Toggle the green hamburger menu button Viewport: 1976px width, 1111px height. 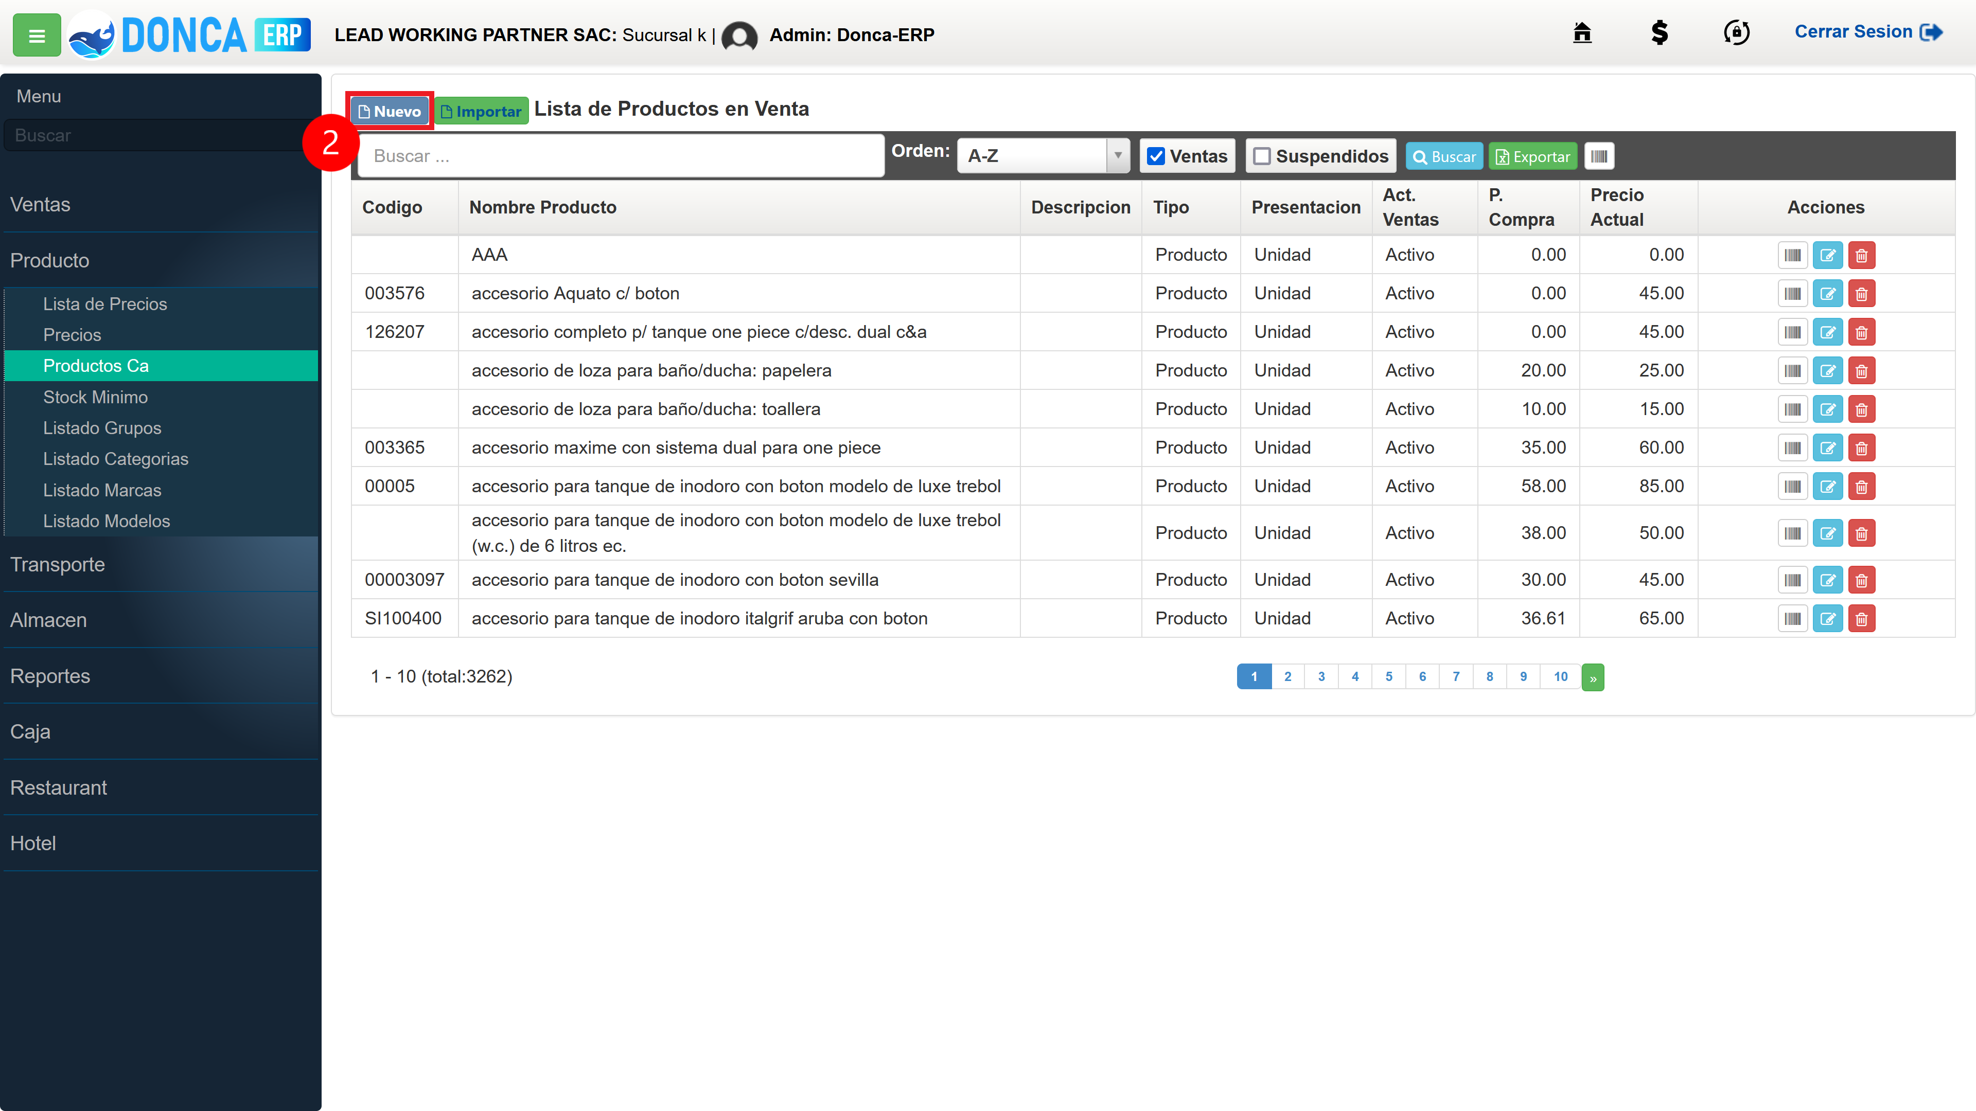coord(37,34)
